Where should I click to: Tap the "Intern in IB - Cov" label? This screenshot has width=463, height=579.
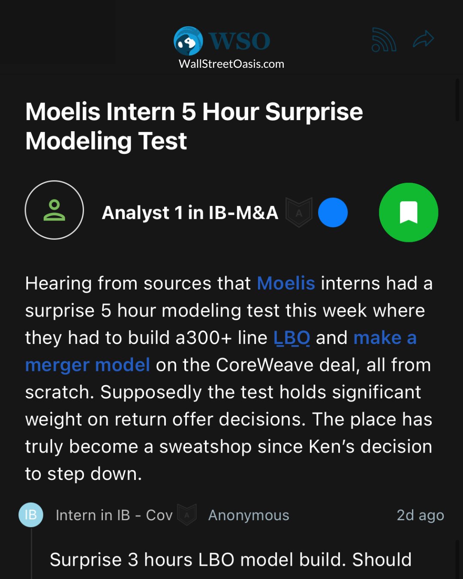[114, 515]
